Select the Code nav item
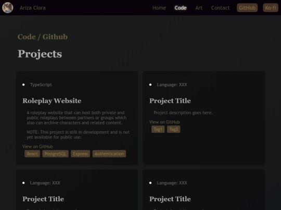Image resolution: width=281 pixels, height=210 pixels. tap(181, 8)
